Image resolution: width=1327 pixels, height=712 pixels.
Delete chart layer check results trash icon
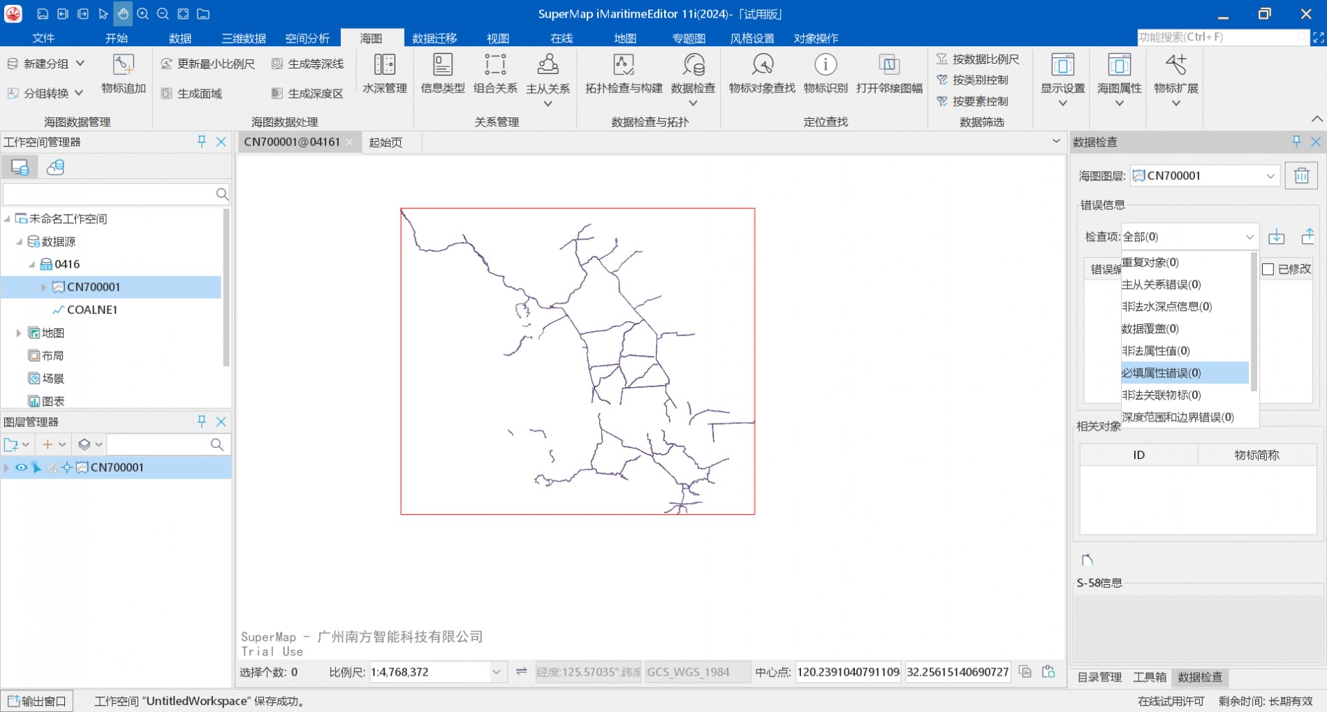coord(1301,175)
